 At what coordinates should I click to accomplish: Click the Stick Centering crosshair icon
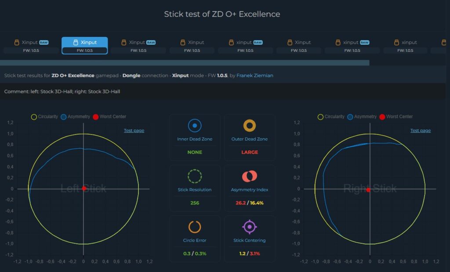point(250,227)
